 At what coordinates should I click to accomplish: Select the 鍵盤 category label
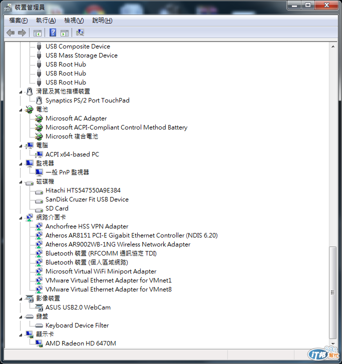[x=42, y=316]
